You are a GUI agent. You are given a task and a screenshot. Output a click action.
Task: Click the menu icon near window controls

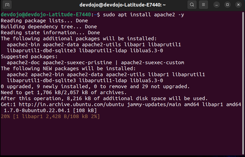pos(203,5)
